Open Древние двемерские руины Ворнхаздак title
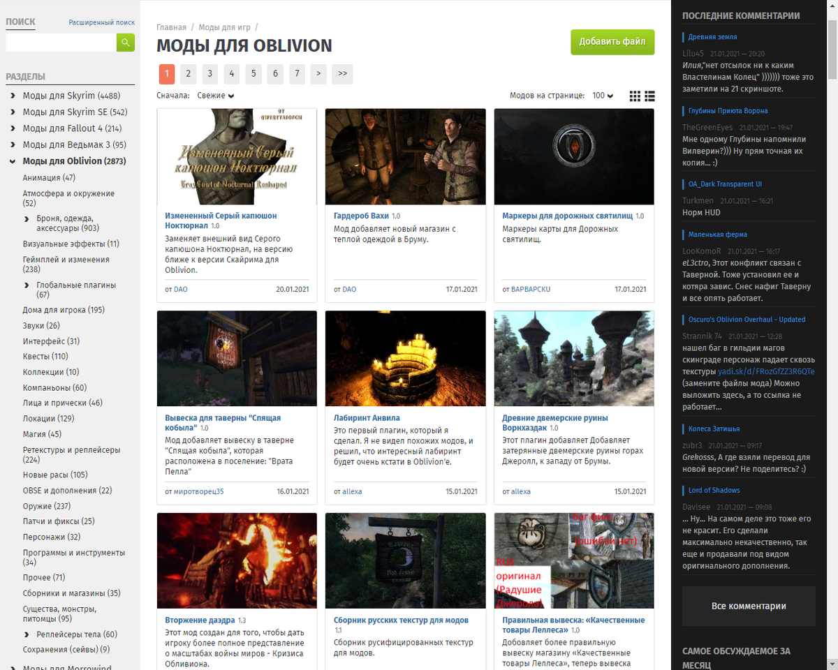Screen dimensions: 838x670 [555, 423]
